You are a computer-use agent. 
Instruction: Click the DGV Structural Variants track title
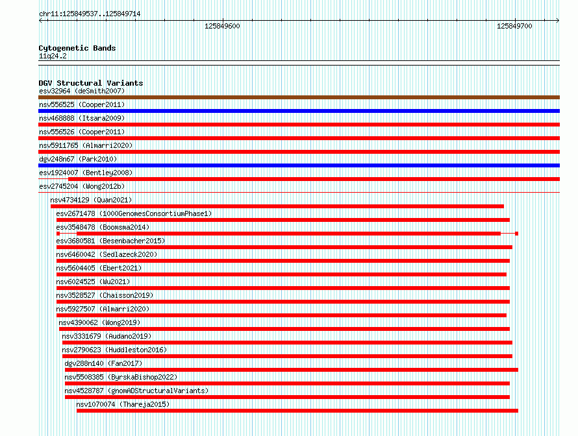(91, 83)
